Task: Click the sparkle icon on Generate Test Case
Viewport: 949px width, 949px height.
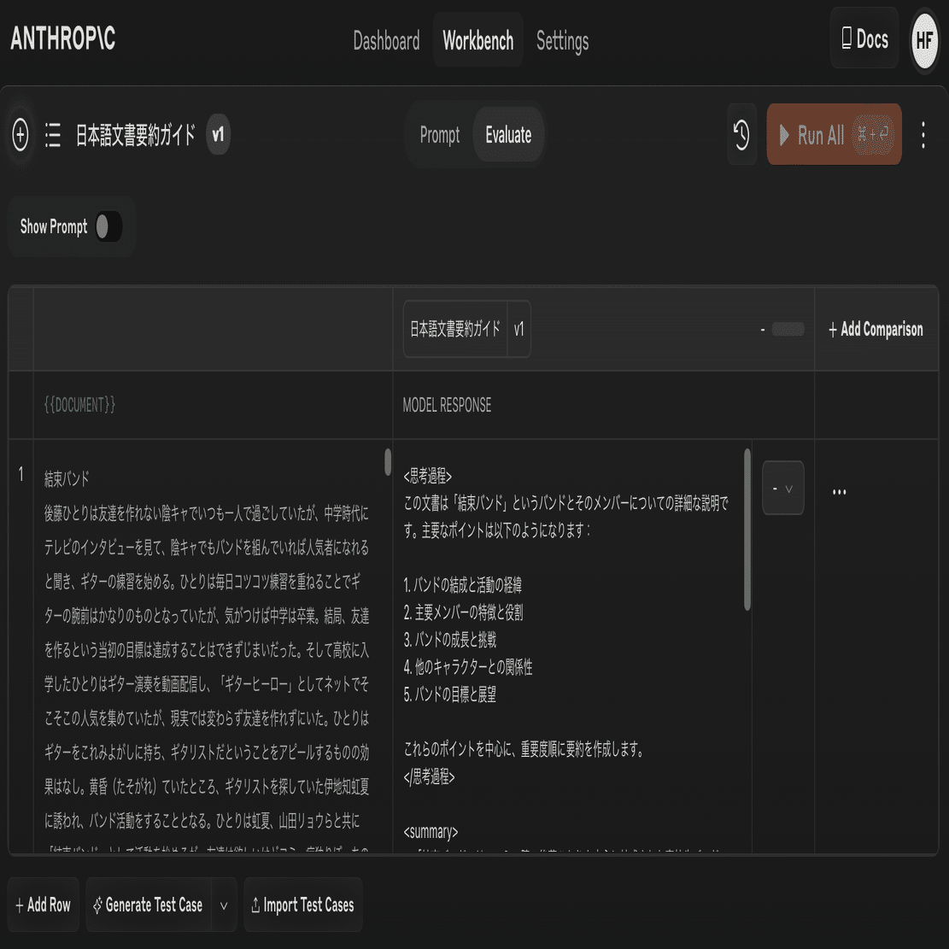Action: coord(100,905)
